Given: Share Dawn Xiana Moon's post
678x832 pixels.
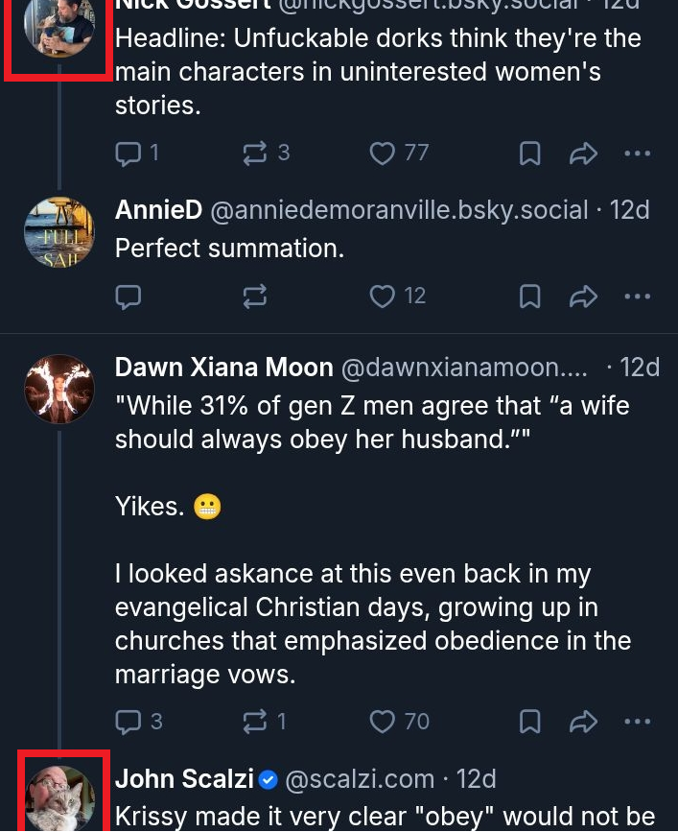Looking at the screenshot, I should click(583, 722).
